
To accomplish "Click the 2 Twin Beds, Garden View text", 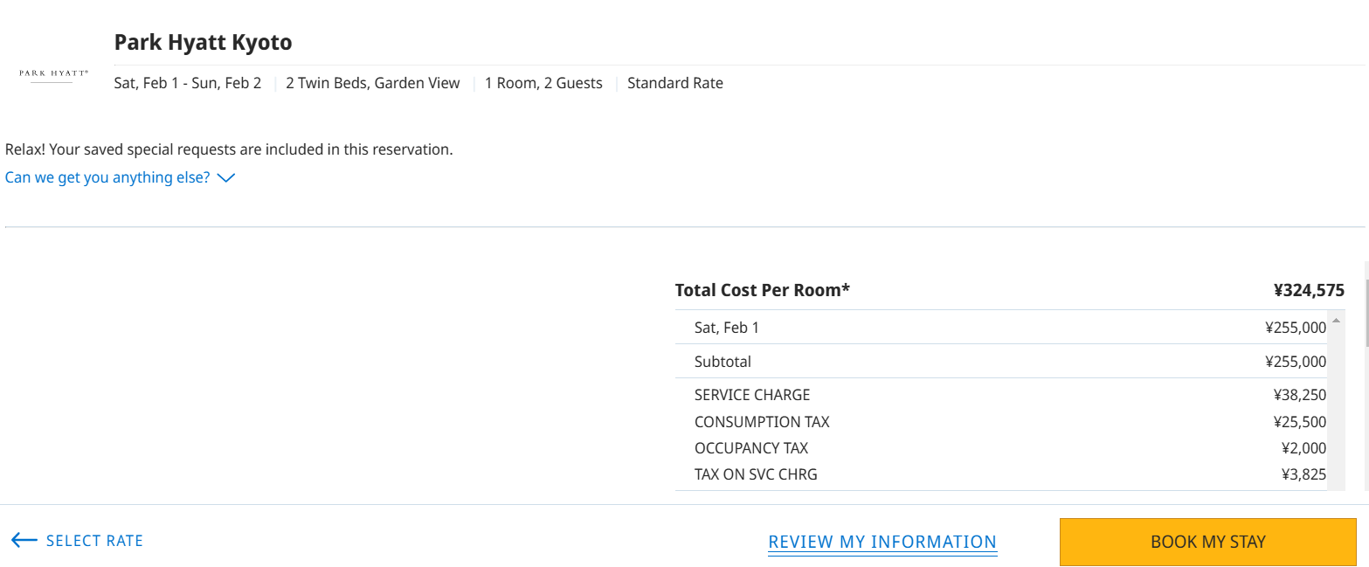I will [373, 84].
